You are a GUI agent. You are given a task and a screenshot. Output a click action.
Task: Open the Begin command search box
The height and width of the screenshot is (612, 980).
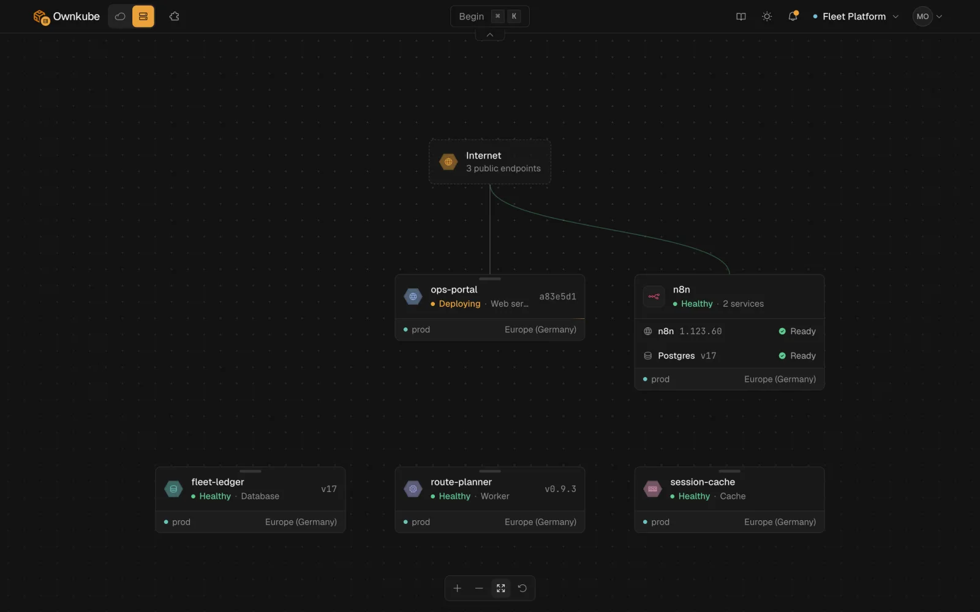point(490,17)
